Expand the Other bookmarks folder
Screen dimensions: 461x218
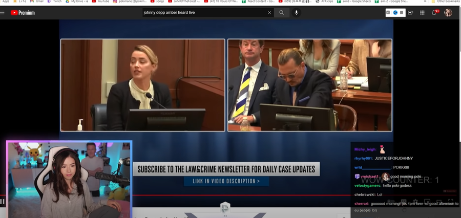click(x=447, y=2)
